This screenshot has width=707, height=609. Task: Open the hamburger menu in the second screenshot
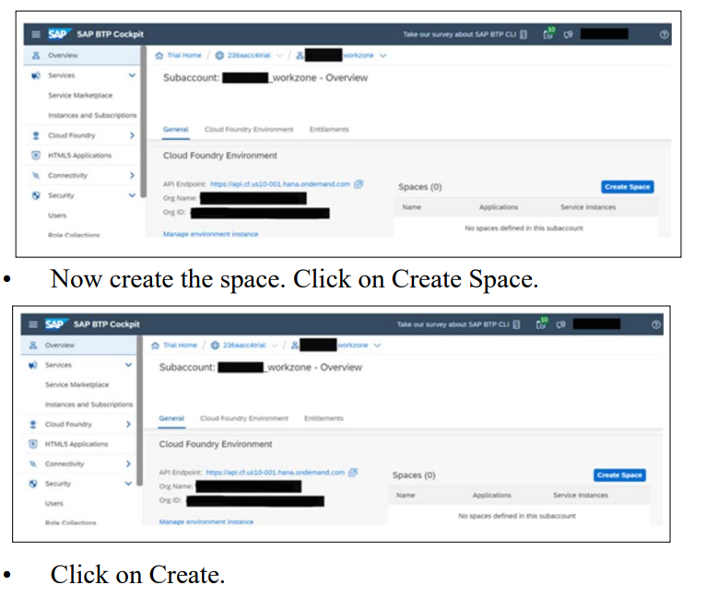tap(33, 324)
